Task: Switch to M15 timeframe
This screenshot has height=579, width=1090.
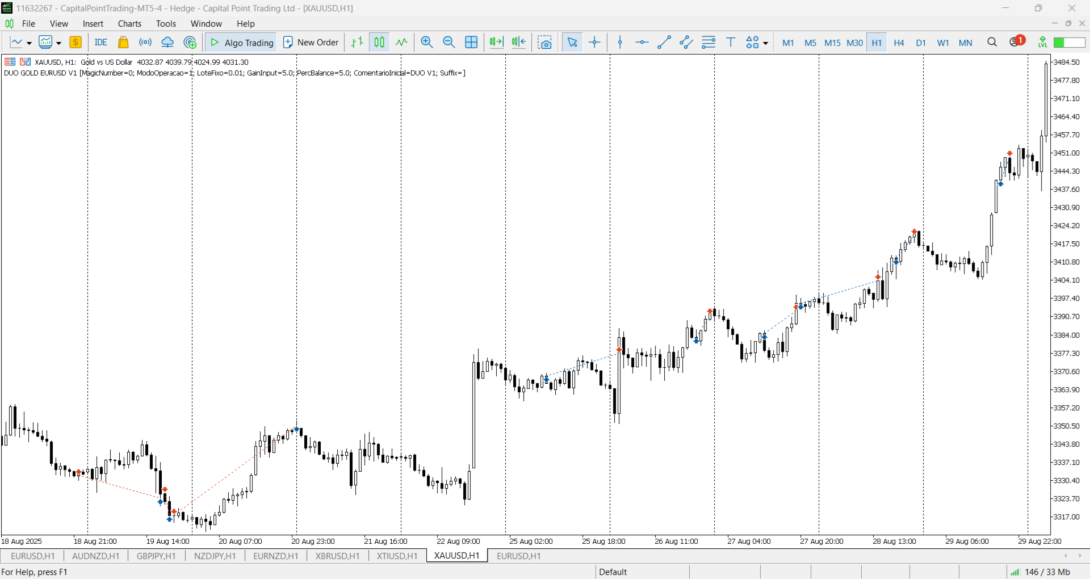Action: 832,43
